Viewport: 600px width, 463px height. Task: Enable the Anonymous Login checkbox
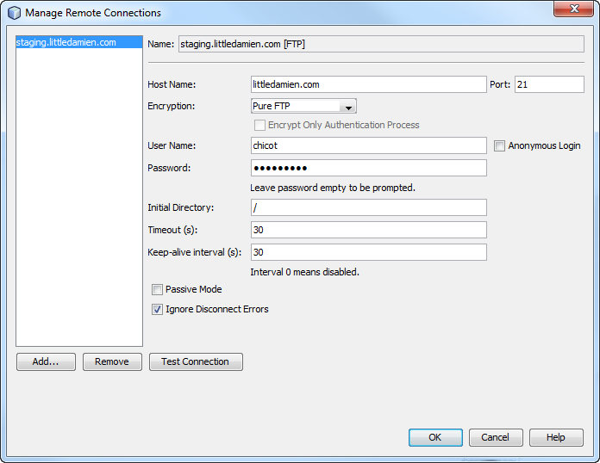click(x=500, y=146)
